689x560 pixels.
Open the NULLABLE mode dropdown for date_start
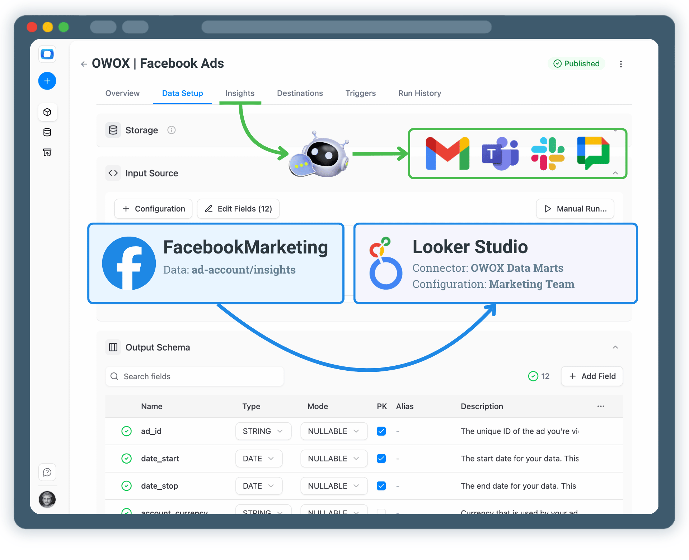pyautogui.click(x=333, y=458)
